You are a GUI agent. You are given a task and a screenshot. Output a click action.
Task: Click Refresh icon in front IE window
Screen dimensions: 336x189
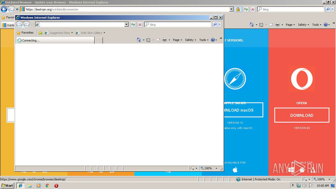pos(133,24)
